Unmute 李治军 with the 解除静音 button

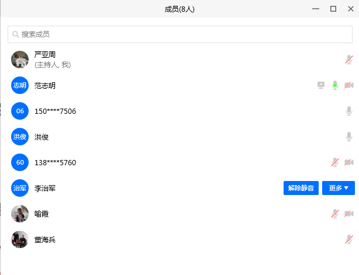301,188
